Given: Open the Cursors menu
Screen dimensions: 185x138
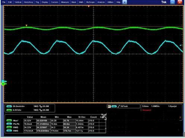Looking at the screenshot, I should [x=54, y=2].
